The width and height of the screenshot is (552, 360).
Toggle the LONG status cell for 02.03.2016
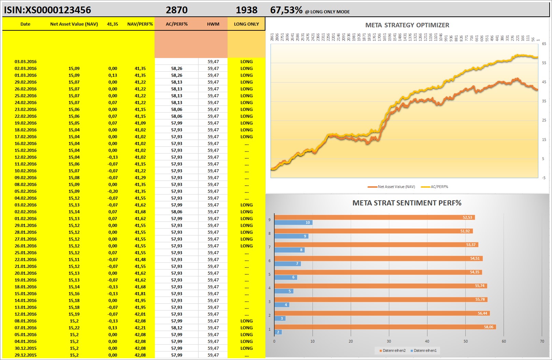(x=246, y=68)
